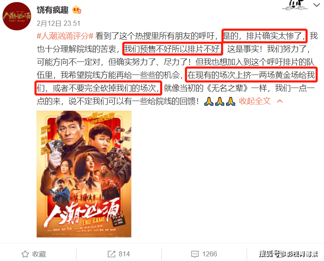Click the 收藏 label
Image resolution: width=324 pixels, height=261 pixels.
(39, 254)
